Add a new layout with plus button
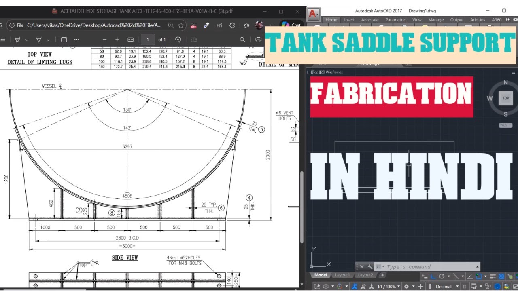Image resolution: width=518 pixels, height=291 pixels. click(x=382, y=275)
